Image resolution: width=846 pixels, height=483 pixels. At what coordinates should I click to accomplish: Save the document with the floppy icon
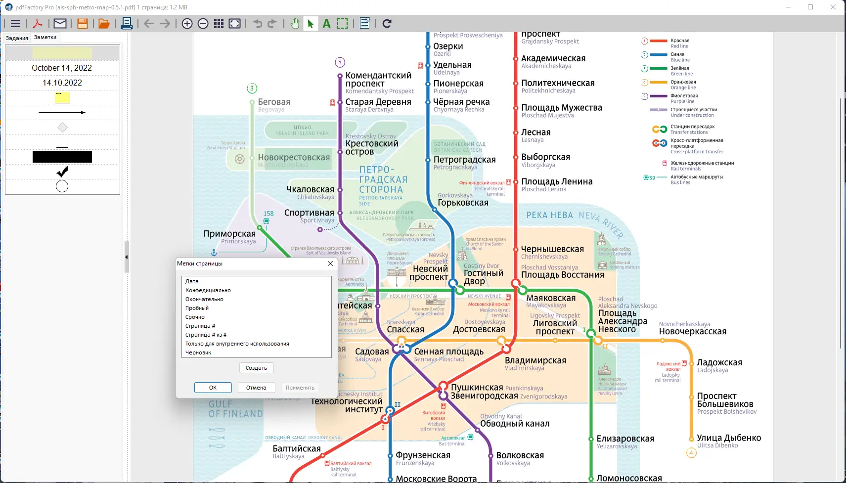(83, 23)
